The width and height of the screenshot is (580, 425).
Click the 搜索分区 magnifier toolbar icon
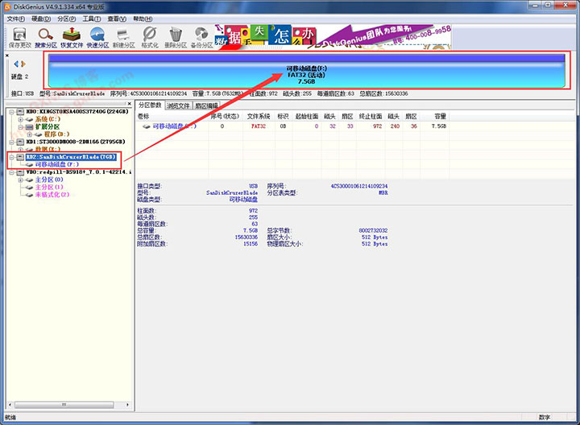(46, 35)
